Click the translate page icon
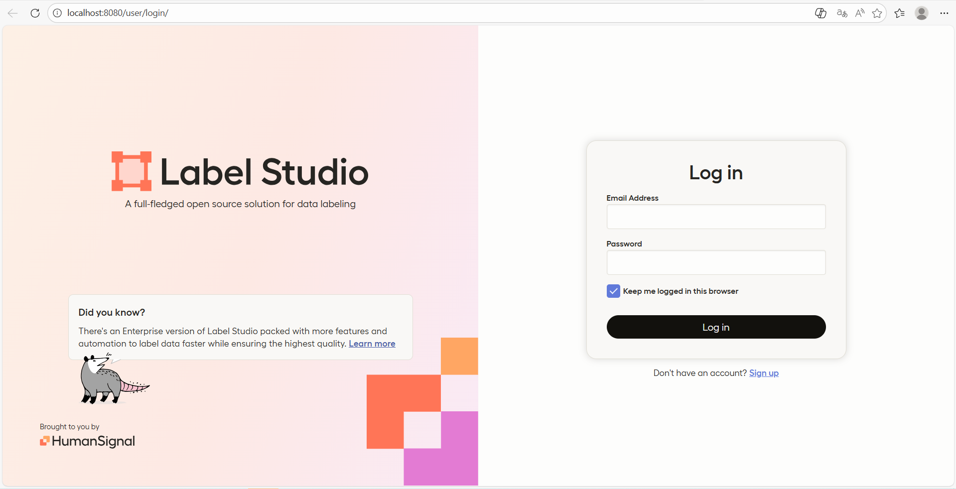Screen dimensions: 956x489 pyautogui.click(x=842, y=13)
